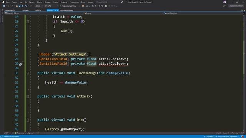Image resolution: width=246 pixels, height=138 pixels.
Task: Open the Файл menu
Action: (8, 2)
